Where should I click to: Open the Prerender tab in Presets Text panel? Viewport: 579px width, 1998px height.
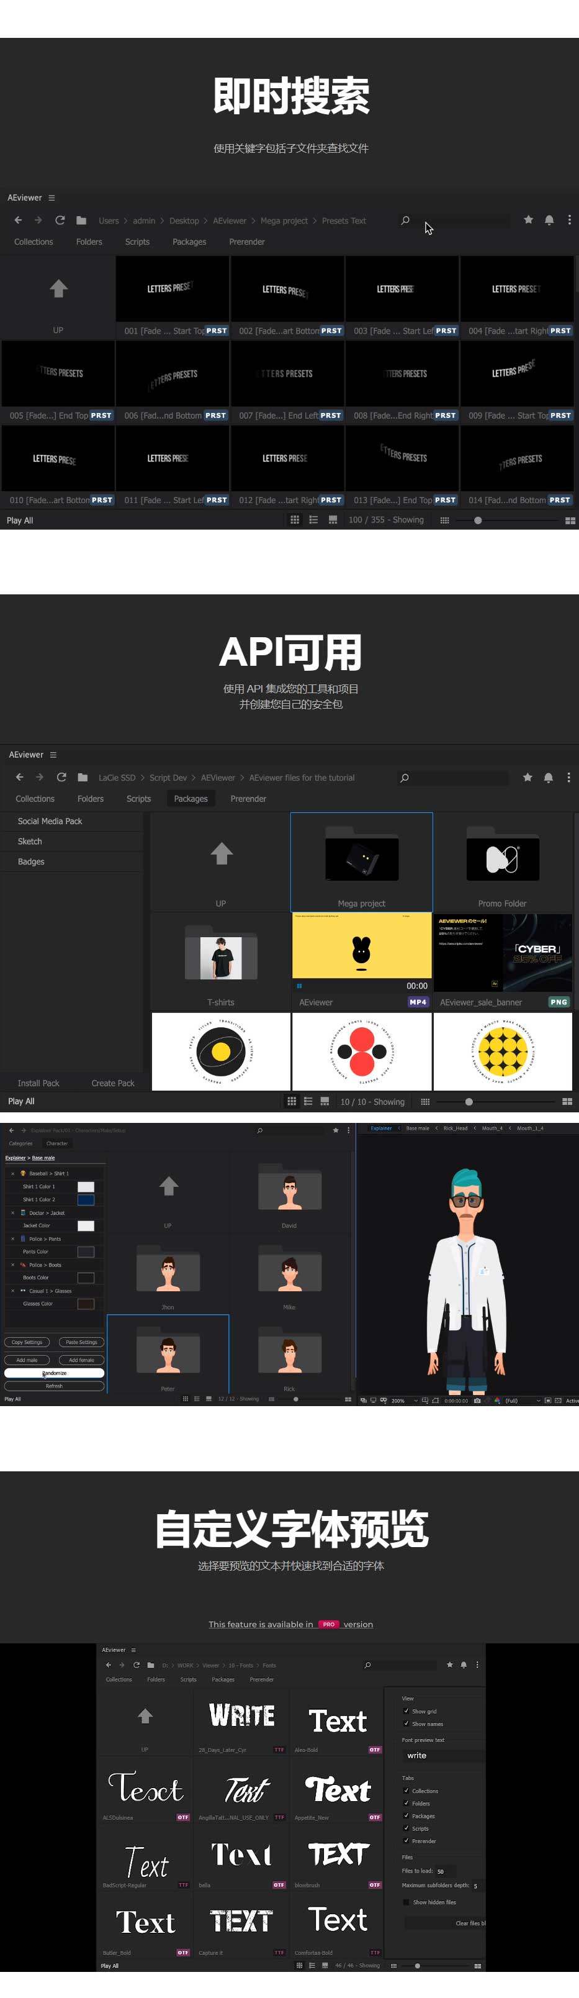(247, 242)
